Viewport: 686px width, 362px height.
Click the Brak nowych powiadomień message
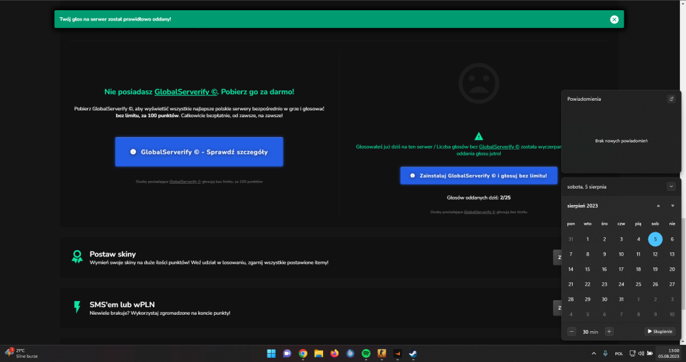click(622, 141)
